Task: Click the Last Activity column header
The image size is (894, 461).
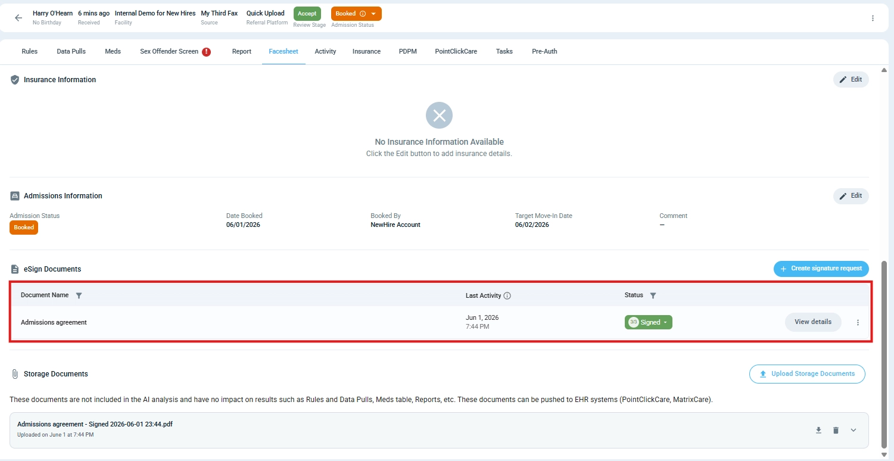Action: point(483,295)
